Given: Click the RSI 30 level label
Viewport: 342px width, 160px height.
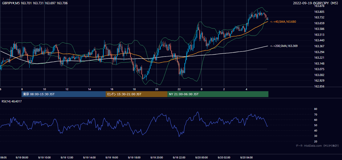Looking at the screenshot, I should click(x=316, y=136).
